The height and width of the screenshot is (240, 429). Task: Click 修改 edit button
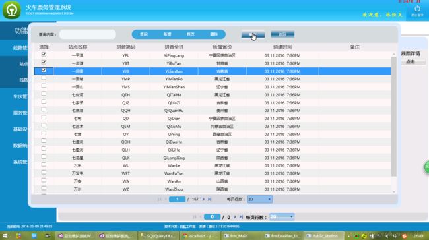pyautogui.click(x=191, y=34)
